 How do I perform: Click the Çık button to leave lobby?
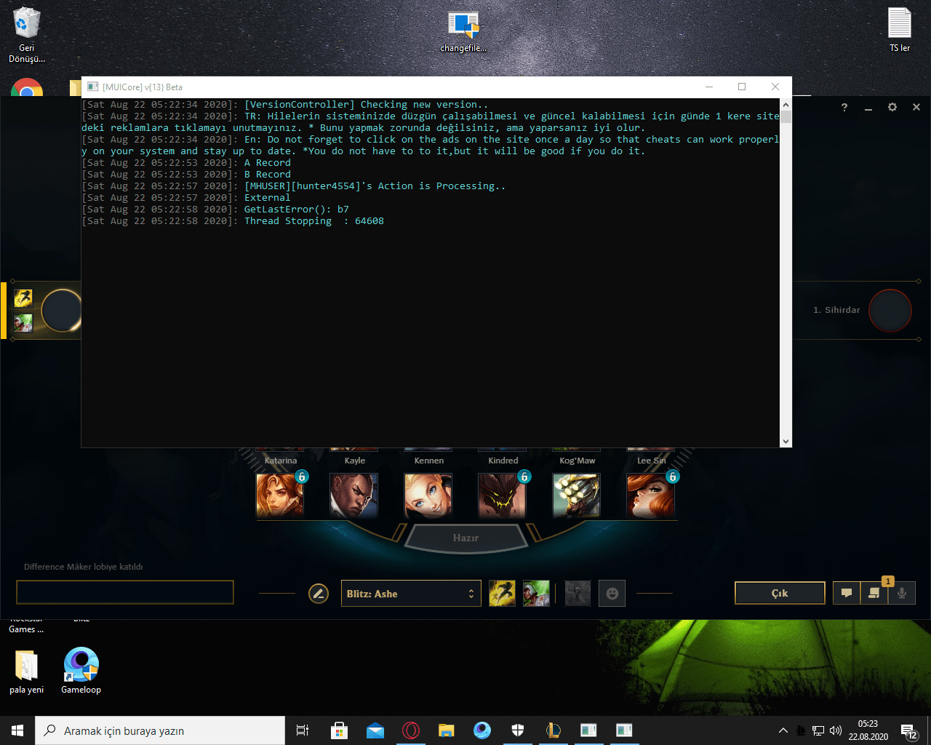coord(780,593)
